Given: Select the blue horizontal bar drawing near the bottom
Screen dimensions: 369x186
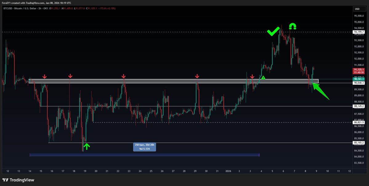Looking at the screenshot, I should click(145, 154).
